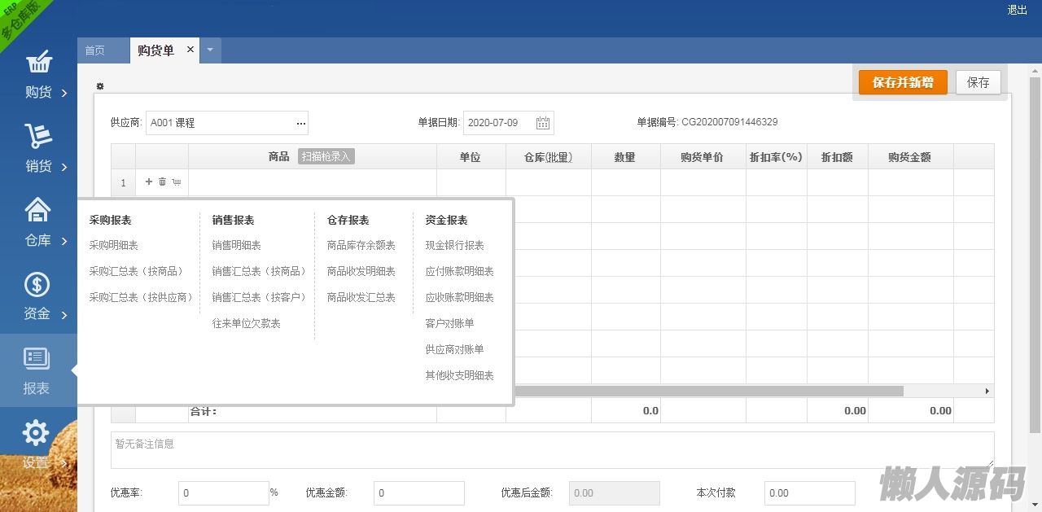The image size is (1042, 512).
Task: Click the 优惠率 input field
Action: click(x=222, y=492)
